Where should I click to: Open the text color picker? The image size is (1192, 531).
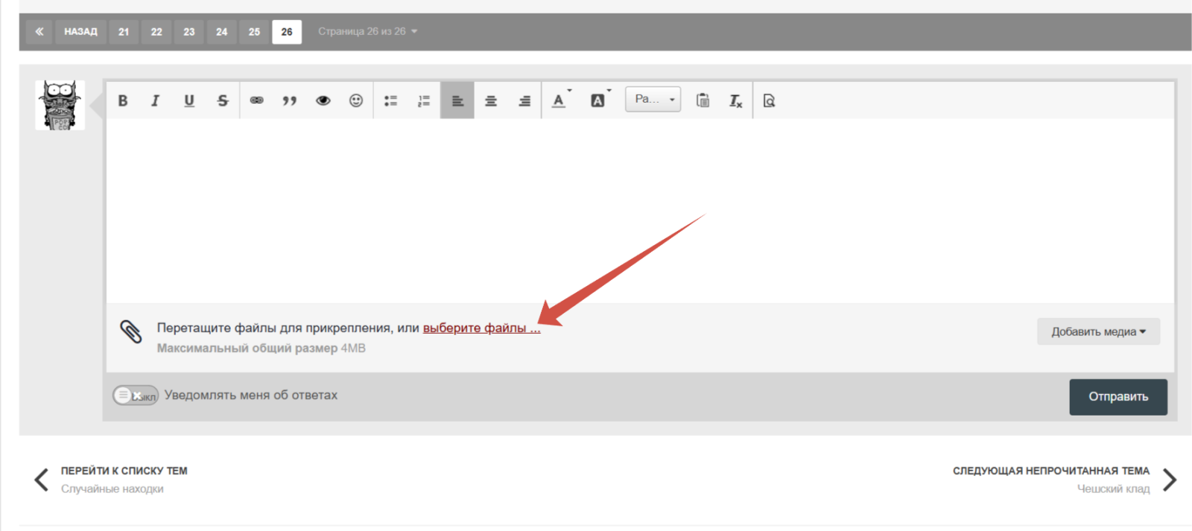559,101
